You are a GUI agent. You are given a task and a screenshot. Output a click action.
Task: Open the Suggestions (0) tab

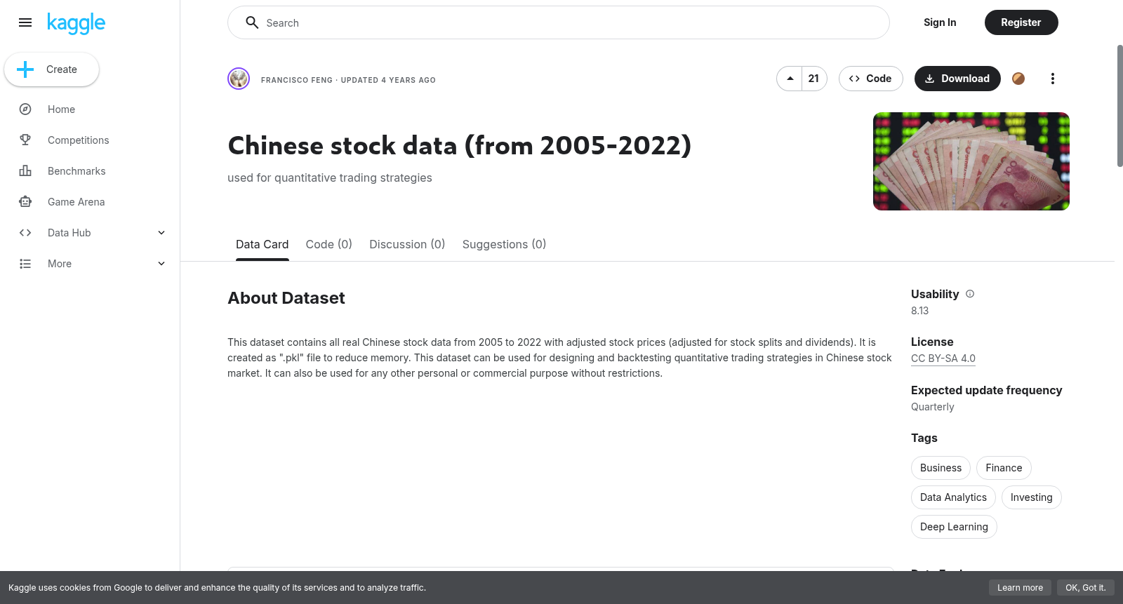coord(504,244)
